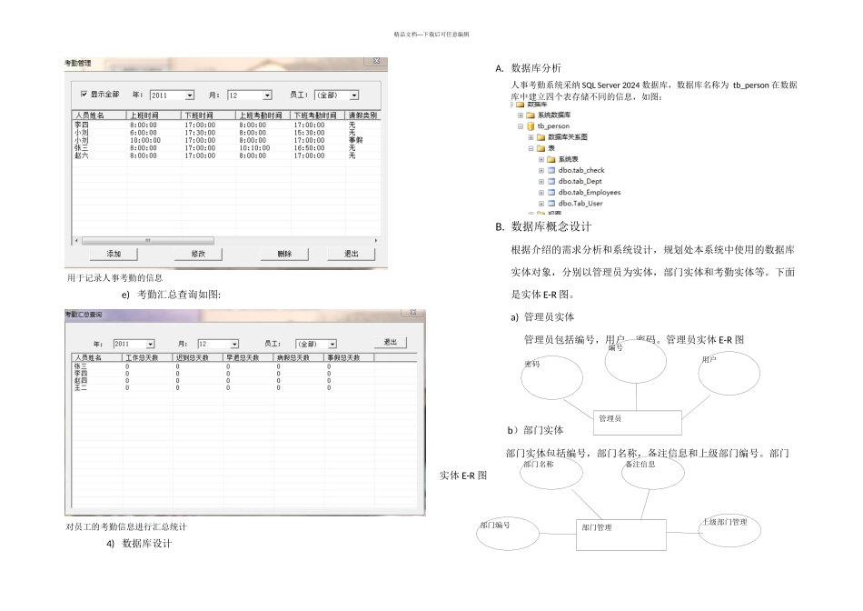The height and width of the screenshot is (611, 863).
Task: Click the 下班时间 column header
Action: (209, 115)
